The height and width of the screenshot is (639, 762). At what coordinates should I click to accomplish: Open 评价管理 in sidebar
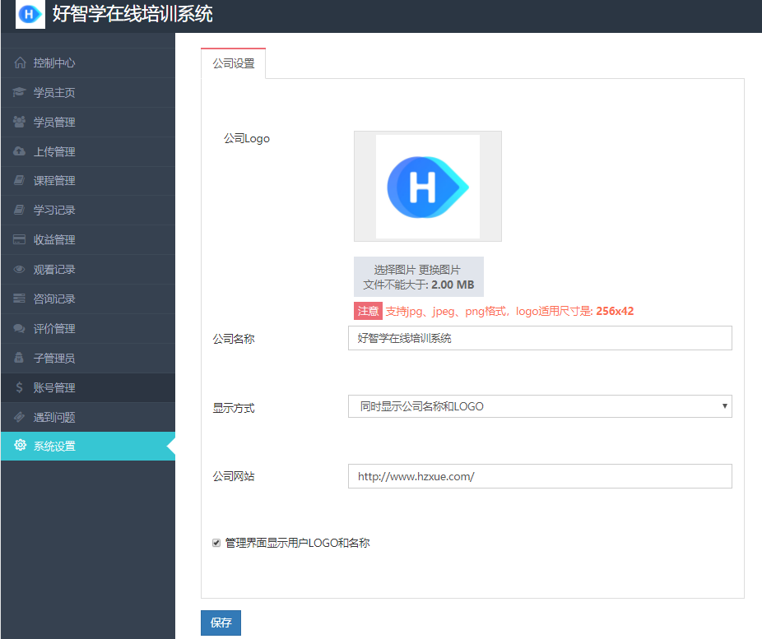pos(88,328)
